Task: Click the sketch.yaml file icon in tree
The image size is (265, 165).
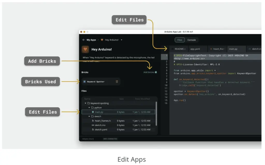Action: click(93, 130)
